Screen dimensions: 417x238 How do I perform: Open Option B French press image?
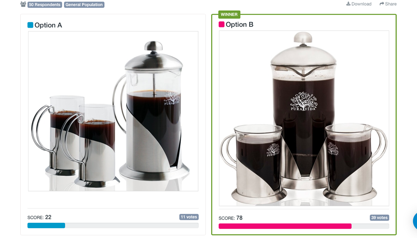304,118
